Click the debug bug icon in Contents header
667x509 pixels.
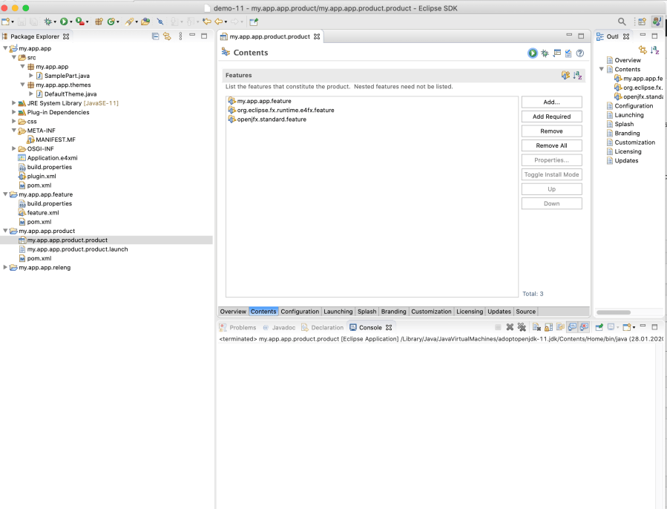coord(545,53)
